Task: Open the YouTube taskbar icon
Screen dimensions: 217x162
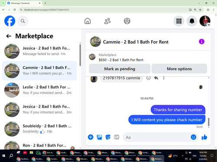Action: point(25,152)
